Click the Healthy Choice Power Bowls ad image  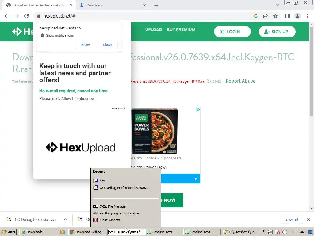pyautogui.click(x=155, y=132)
